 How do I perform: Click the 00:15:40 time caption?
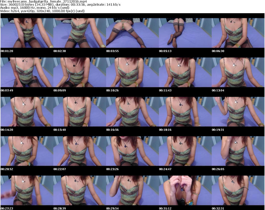[60, 130]
